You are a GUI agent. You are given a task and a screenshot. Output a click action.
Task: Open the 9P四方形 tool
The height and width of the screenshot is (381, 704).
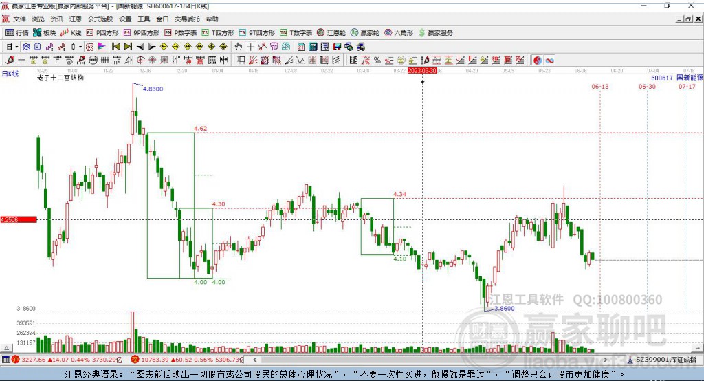tap(142, 33)
